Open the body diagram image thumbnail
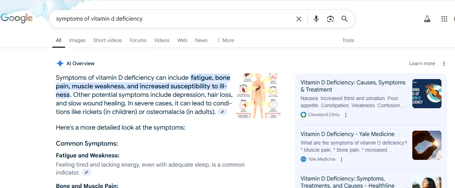This screenshot has width=455, height=188. (258, 95)
